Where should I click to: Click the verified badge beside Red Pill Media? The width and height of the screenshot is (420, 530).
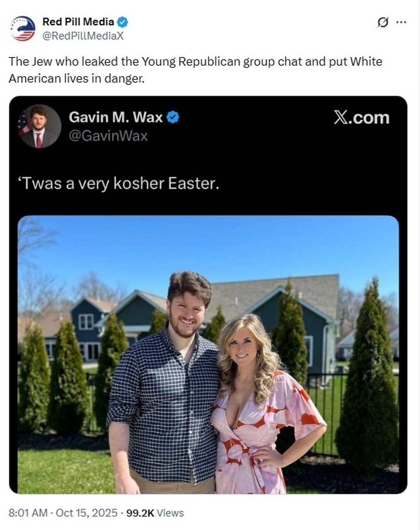(x=123, y=22)
